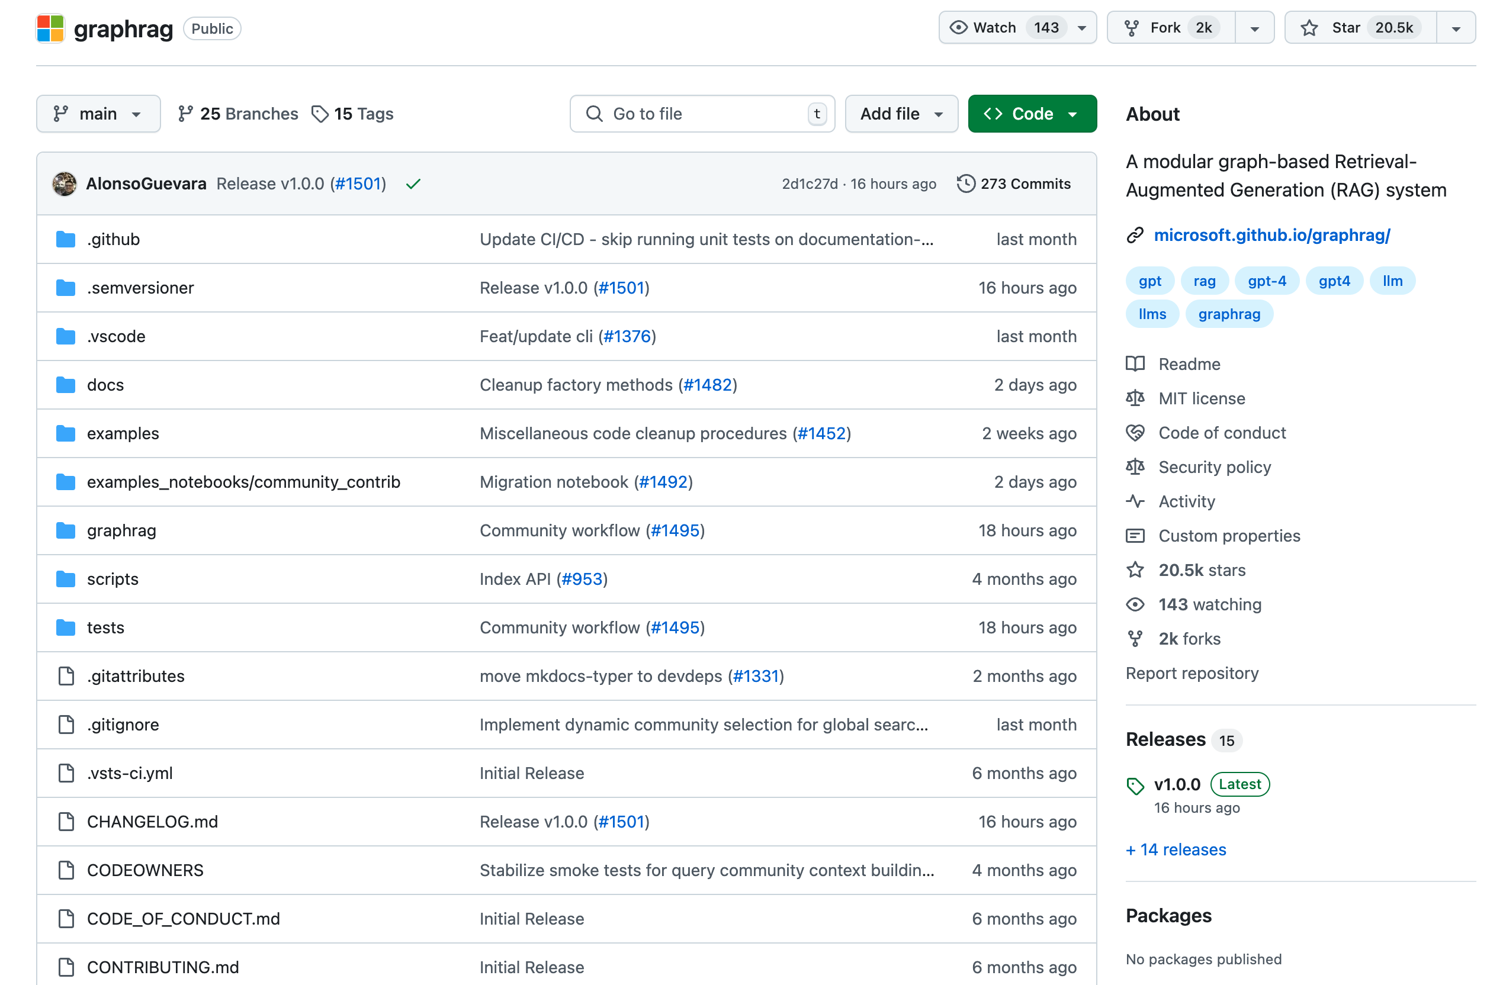Image resolution: width=1490 pixels, height=985 pixels.
Task: Click the tag icon beside 15 Tags
Action: 320,114
